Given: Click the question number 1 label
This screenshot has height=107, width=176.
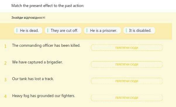Looking at the screenshot, I should pyautogui.click(x=5, y=46).
